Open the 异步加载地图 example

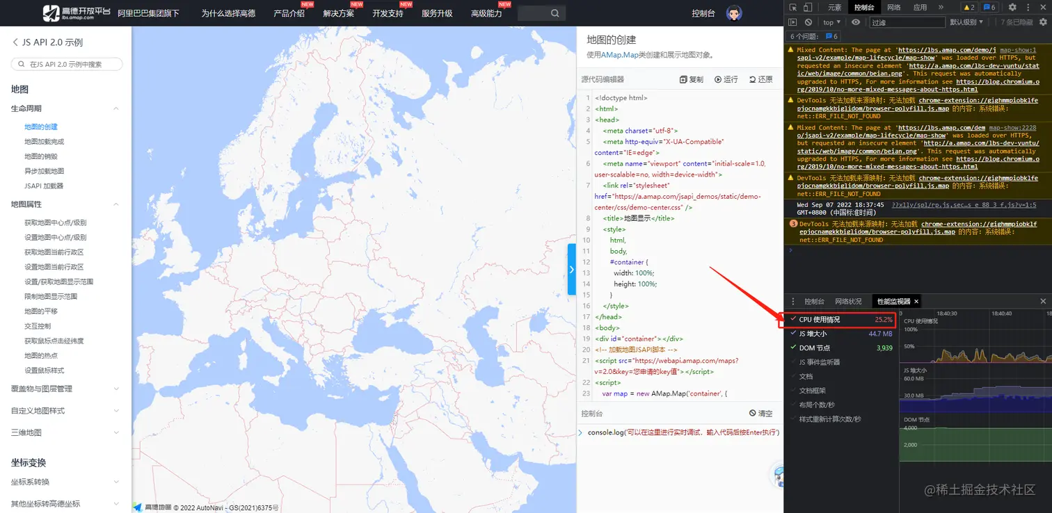coord(44,171)
